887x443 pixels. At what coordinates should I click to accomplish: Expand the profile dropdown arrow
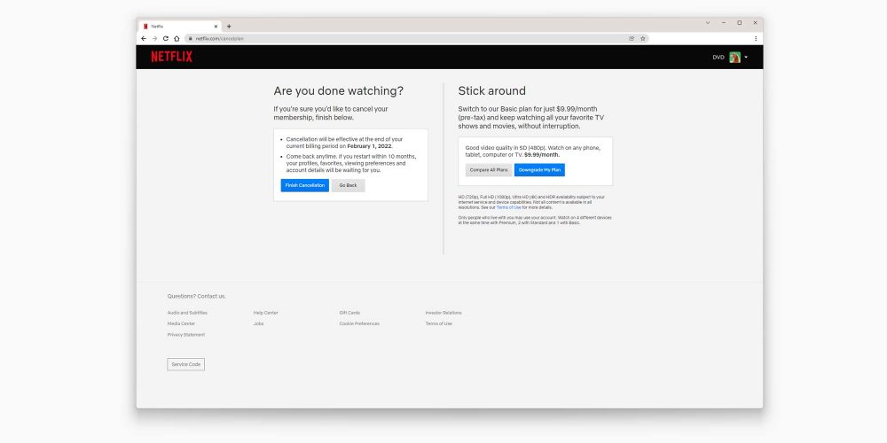[x=746, y=57]
